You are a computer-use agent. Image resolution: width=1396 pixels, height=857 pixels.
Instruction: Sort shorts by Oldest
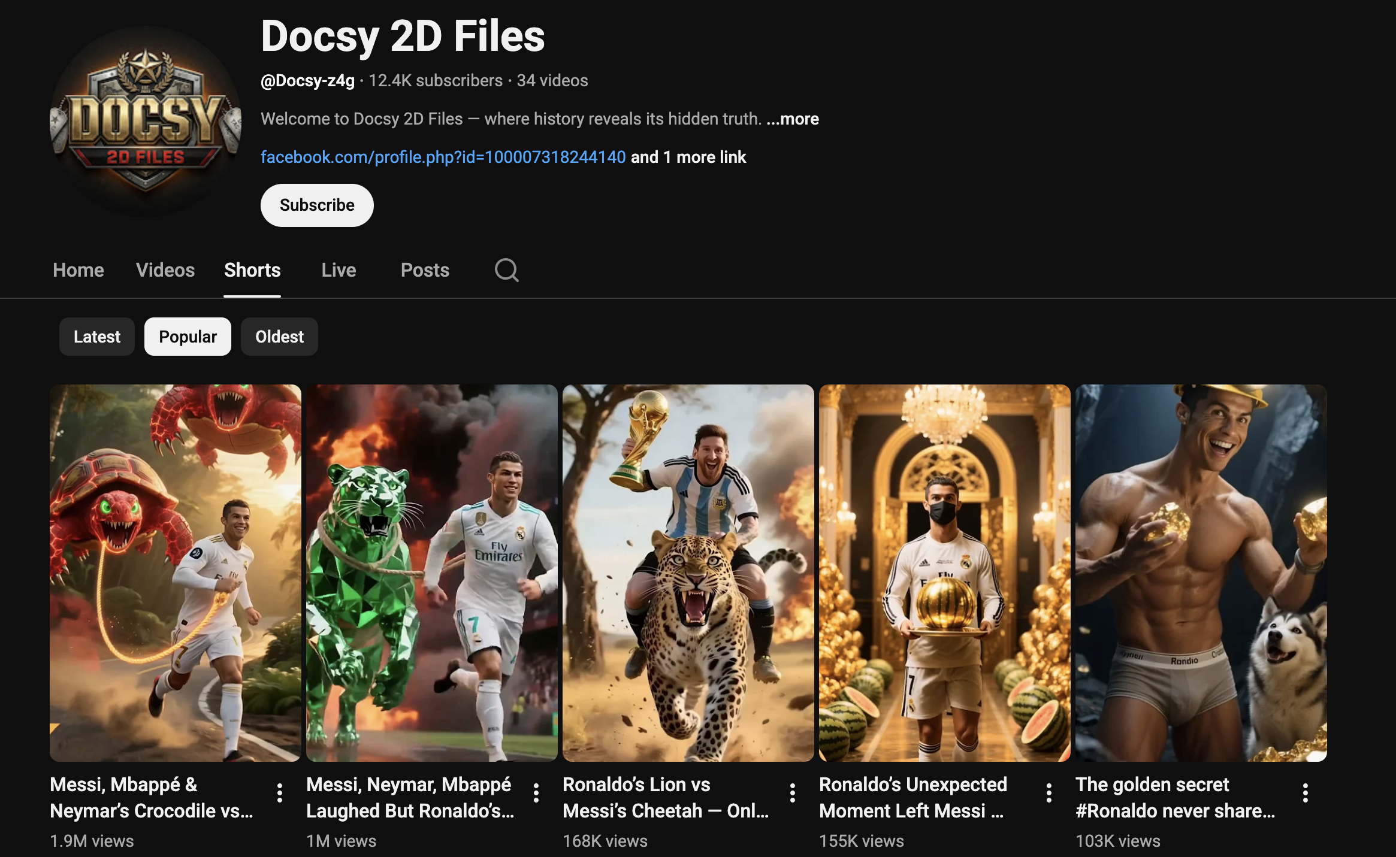[279, 337]
